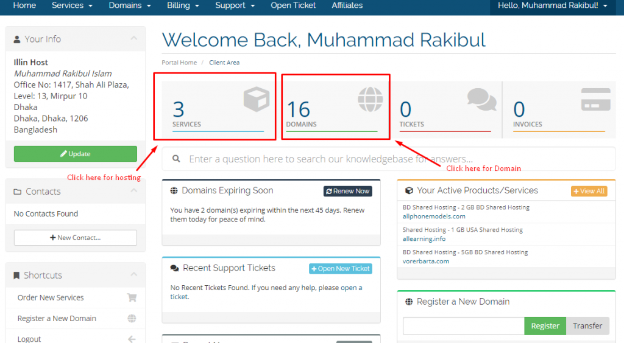624x343 pixels.
Task: Click the knowledgebase search magnifier icon
Action: click(x=176, y=159)
